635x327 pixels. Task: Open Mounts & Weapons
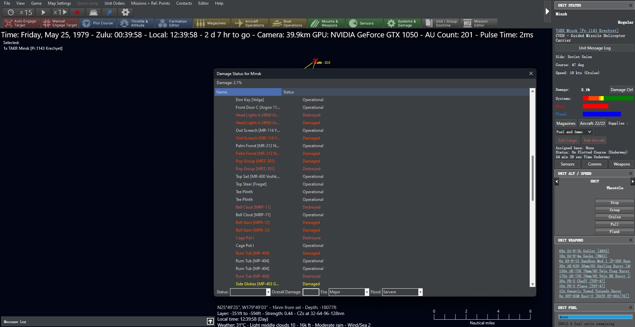click(326, 23)
